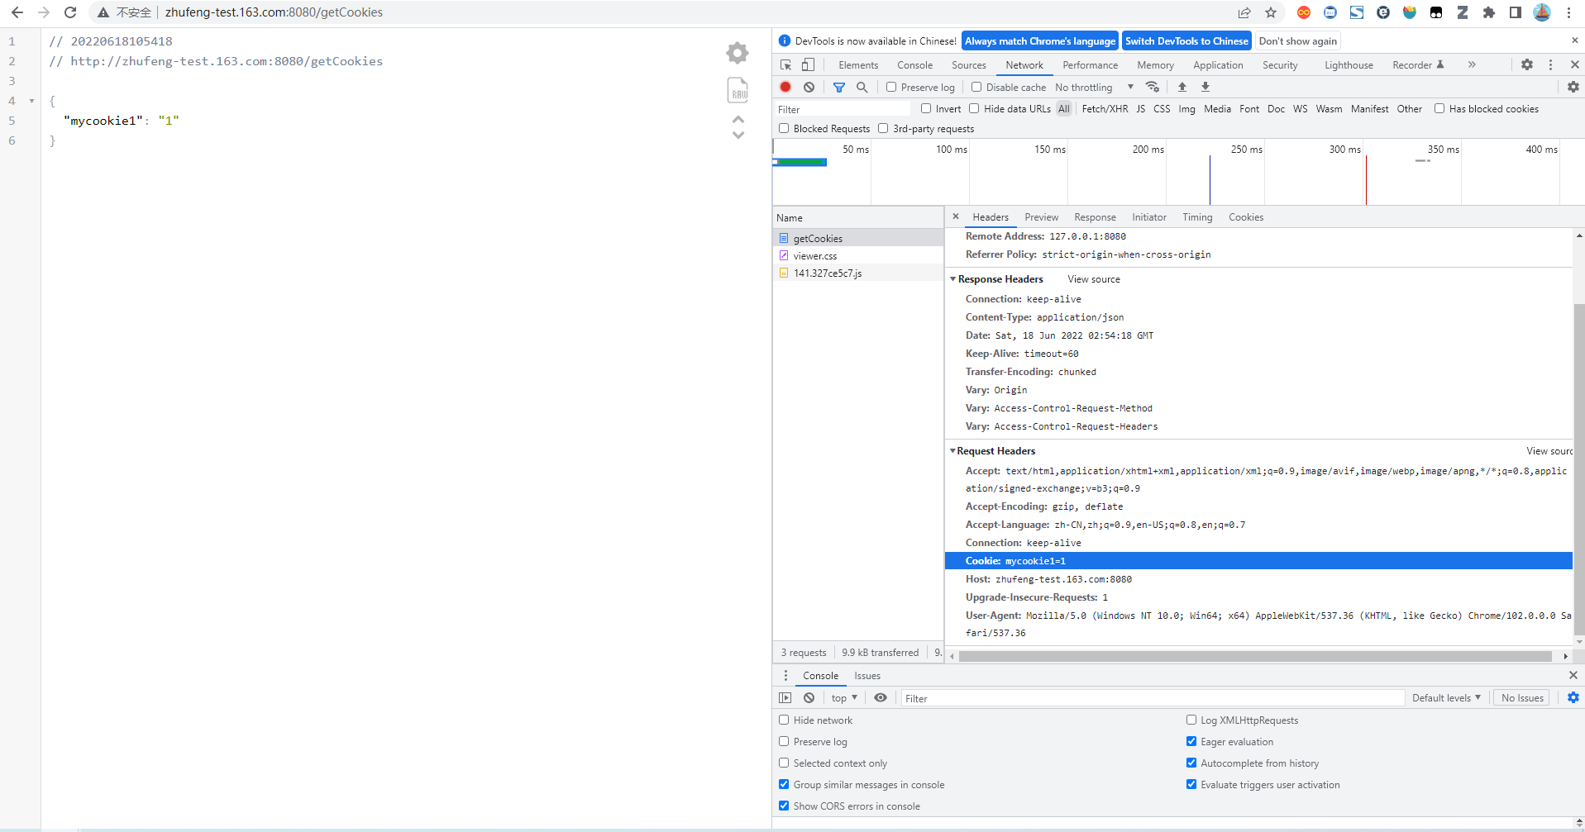Image resolution: width=1585 pixels, height=832 pixels.
Task: Open Network panel settings gear
Action: [1573, 87]
